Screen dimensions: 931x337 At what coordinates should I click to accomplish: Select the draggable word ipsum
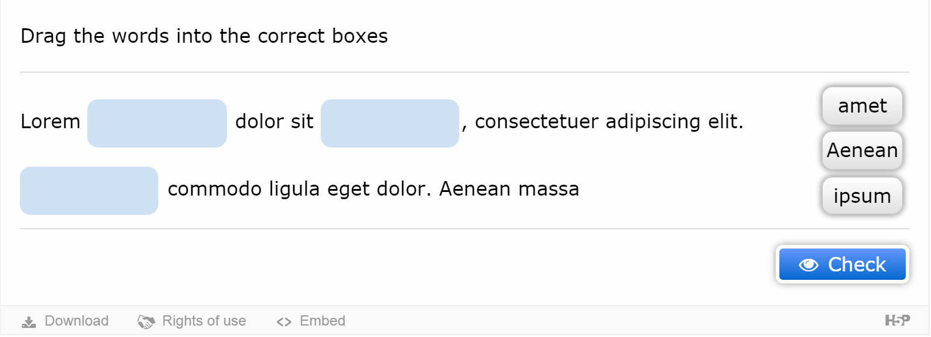[862, 196]
